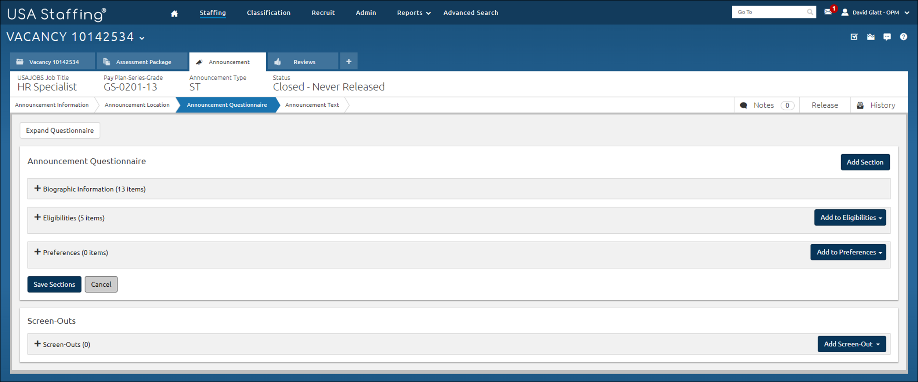Click the USA Staffing logo
Screen dimensions: 918x382
point(57,14)
